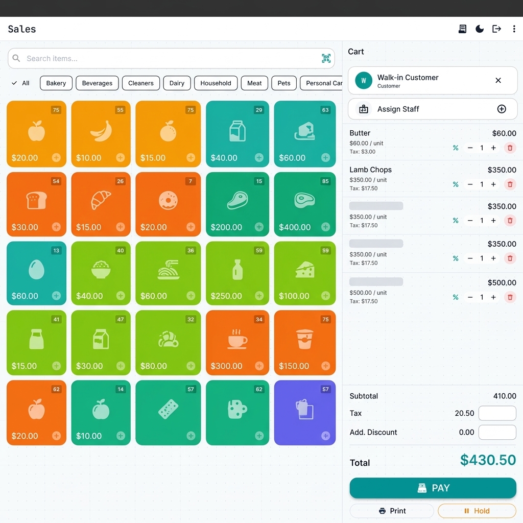
Task: Apply a percent discount to Lamb Chops
Action: point(455,184)
